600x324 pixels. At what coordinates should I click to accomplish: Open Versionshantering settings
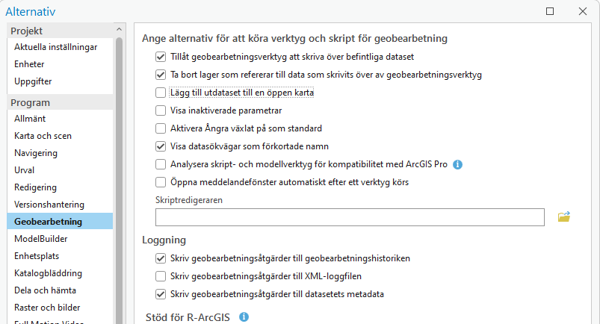[x=49, y=205]
